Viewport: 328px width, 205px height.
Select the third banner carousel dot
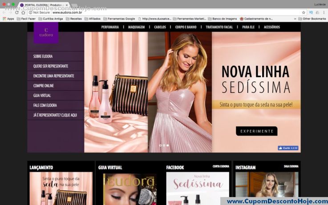[x=168, y=145]
